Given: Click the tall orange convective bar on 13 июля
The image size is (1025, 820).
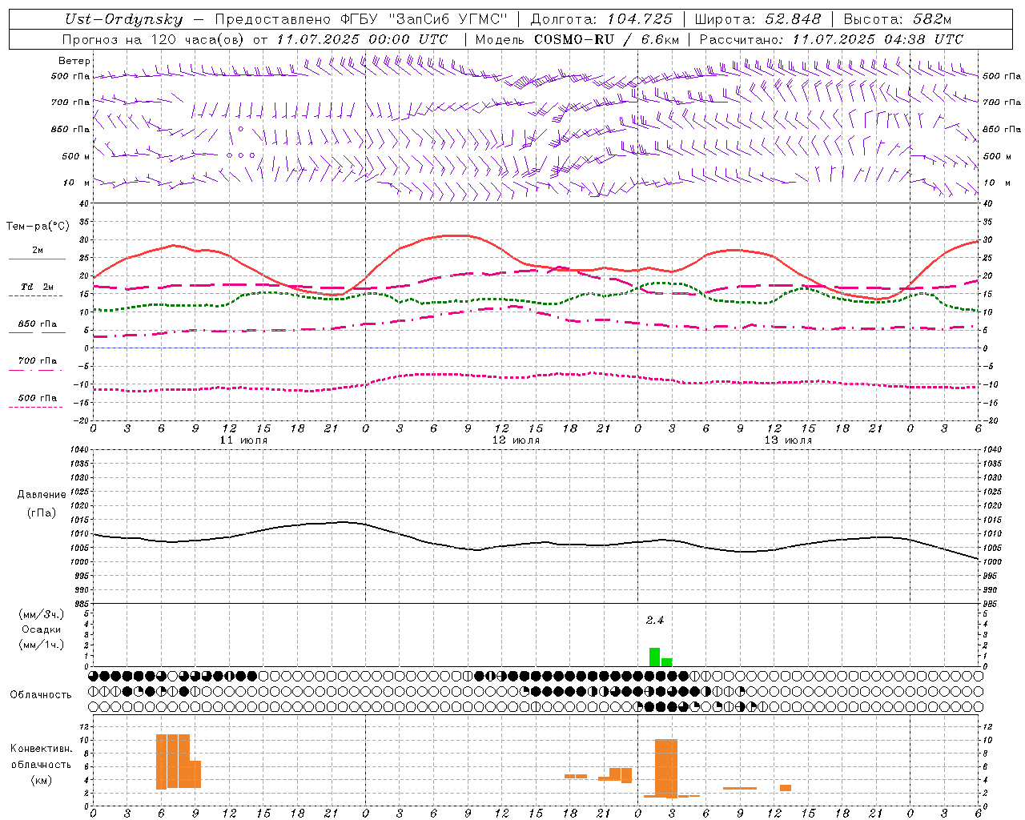Looking at the screenshot, I should tap(666, 768).
